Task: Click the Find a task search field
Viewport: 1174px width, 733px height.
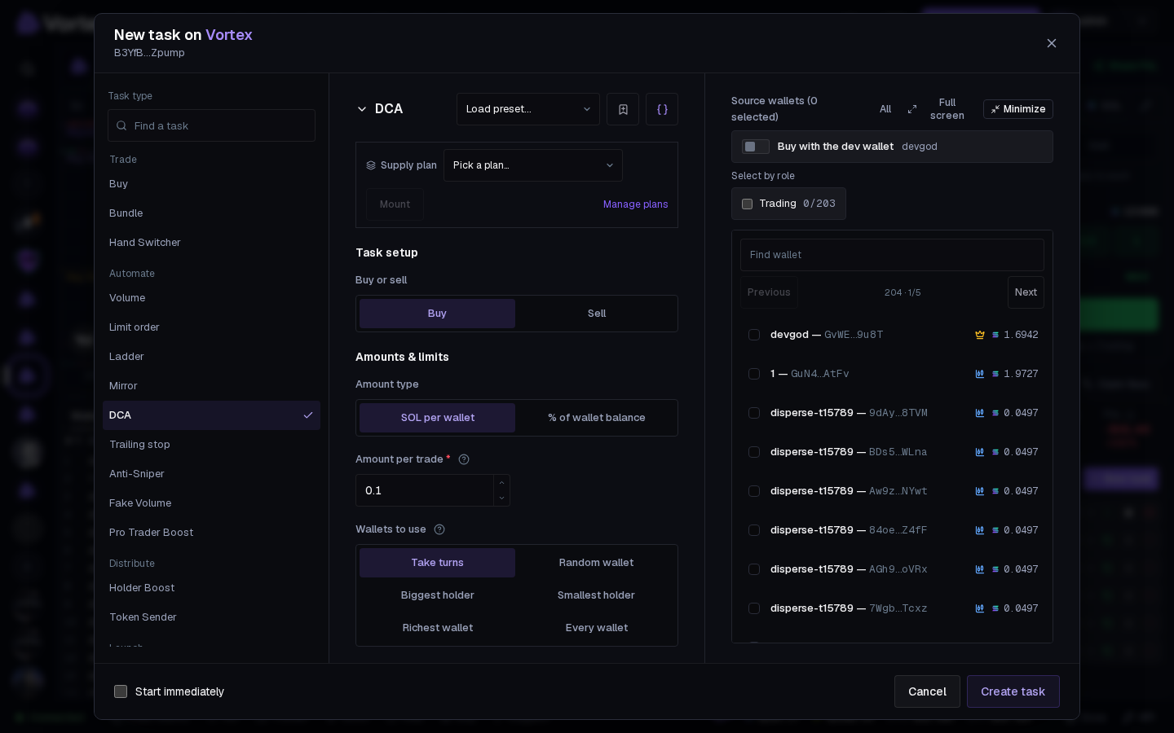Action: point(211,125)
